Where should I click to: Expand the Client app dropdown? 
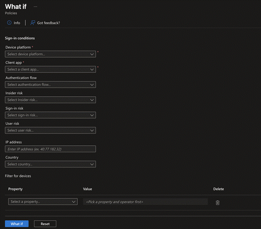coord(50,69)
